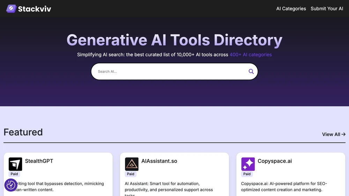Open the cookie consent preferences icon
The image size is (349, 196).
(11, 185)
